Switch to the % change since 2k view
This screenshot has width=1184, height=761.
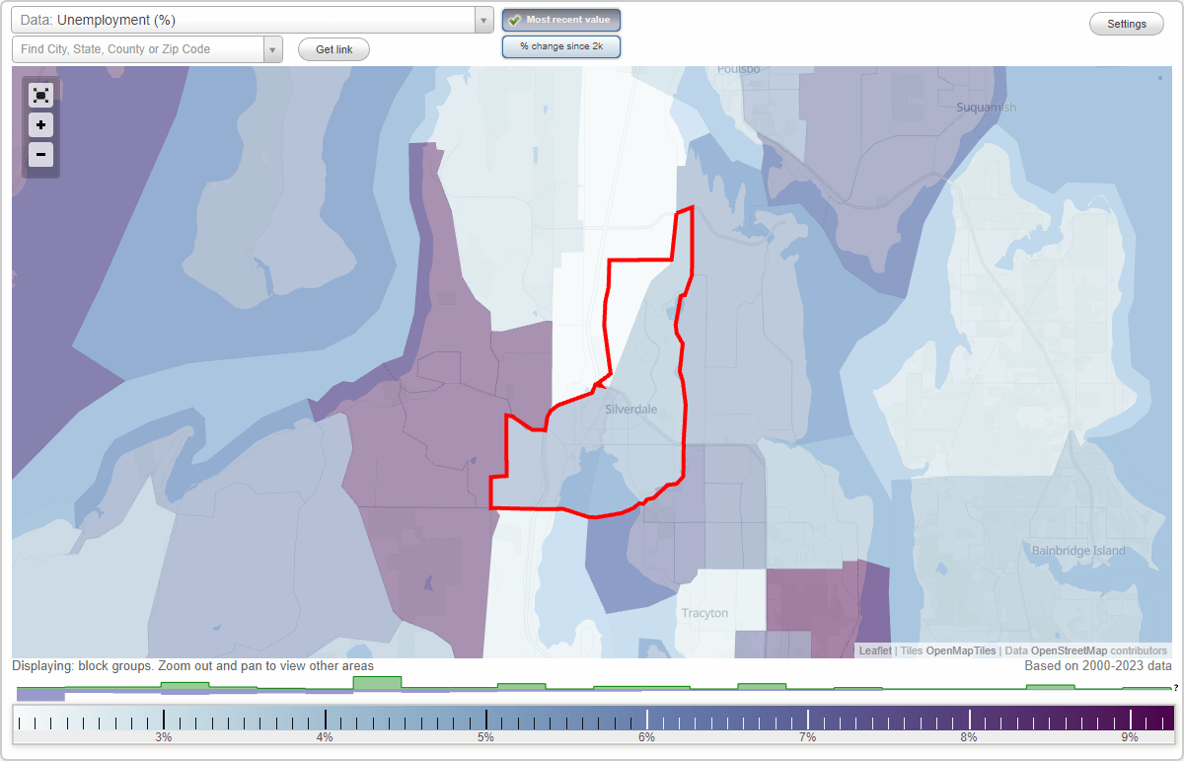tap(560, 45)
